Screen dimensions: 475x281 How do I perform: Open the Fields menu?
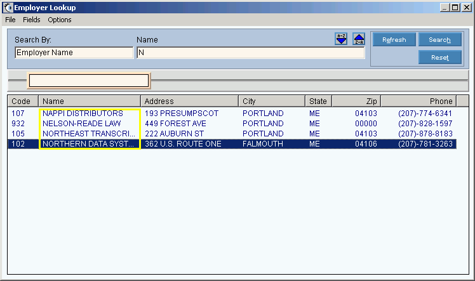[x=32, y=20]
